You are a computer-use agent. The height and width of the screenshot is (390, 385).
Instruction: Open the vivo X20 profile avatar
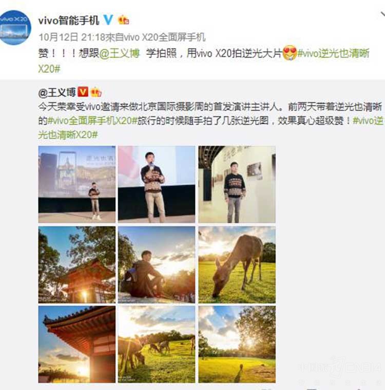(x=15, y=27)
